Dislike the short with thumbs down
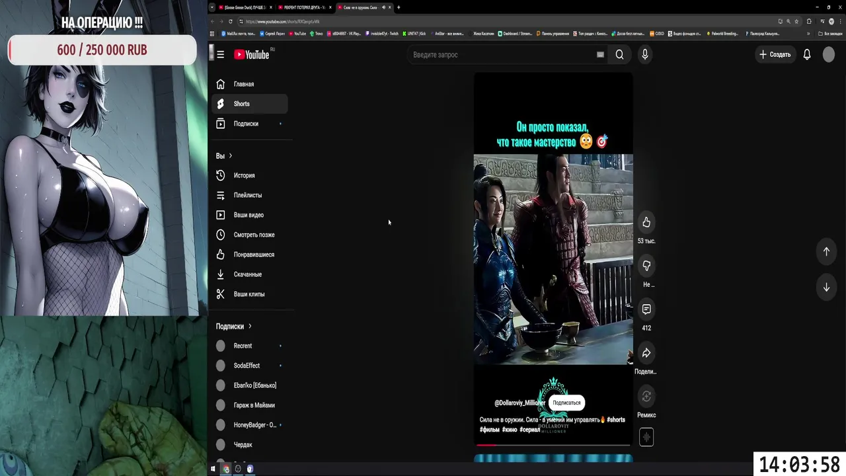 click(x=646, y=266)
